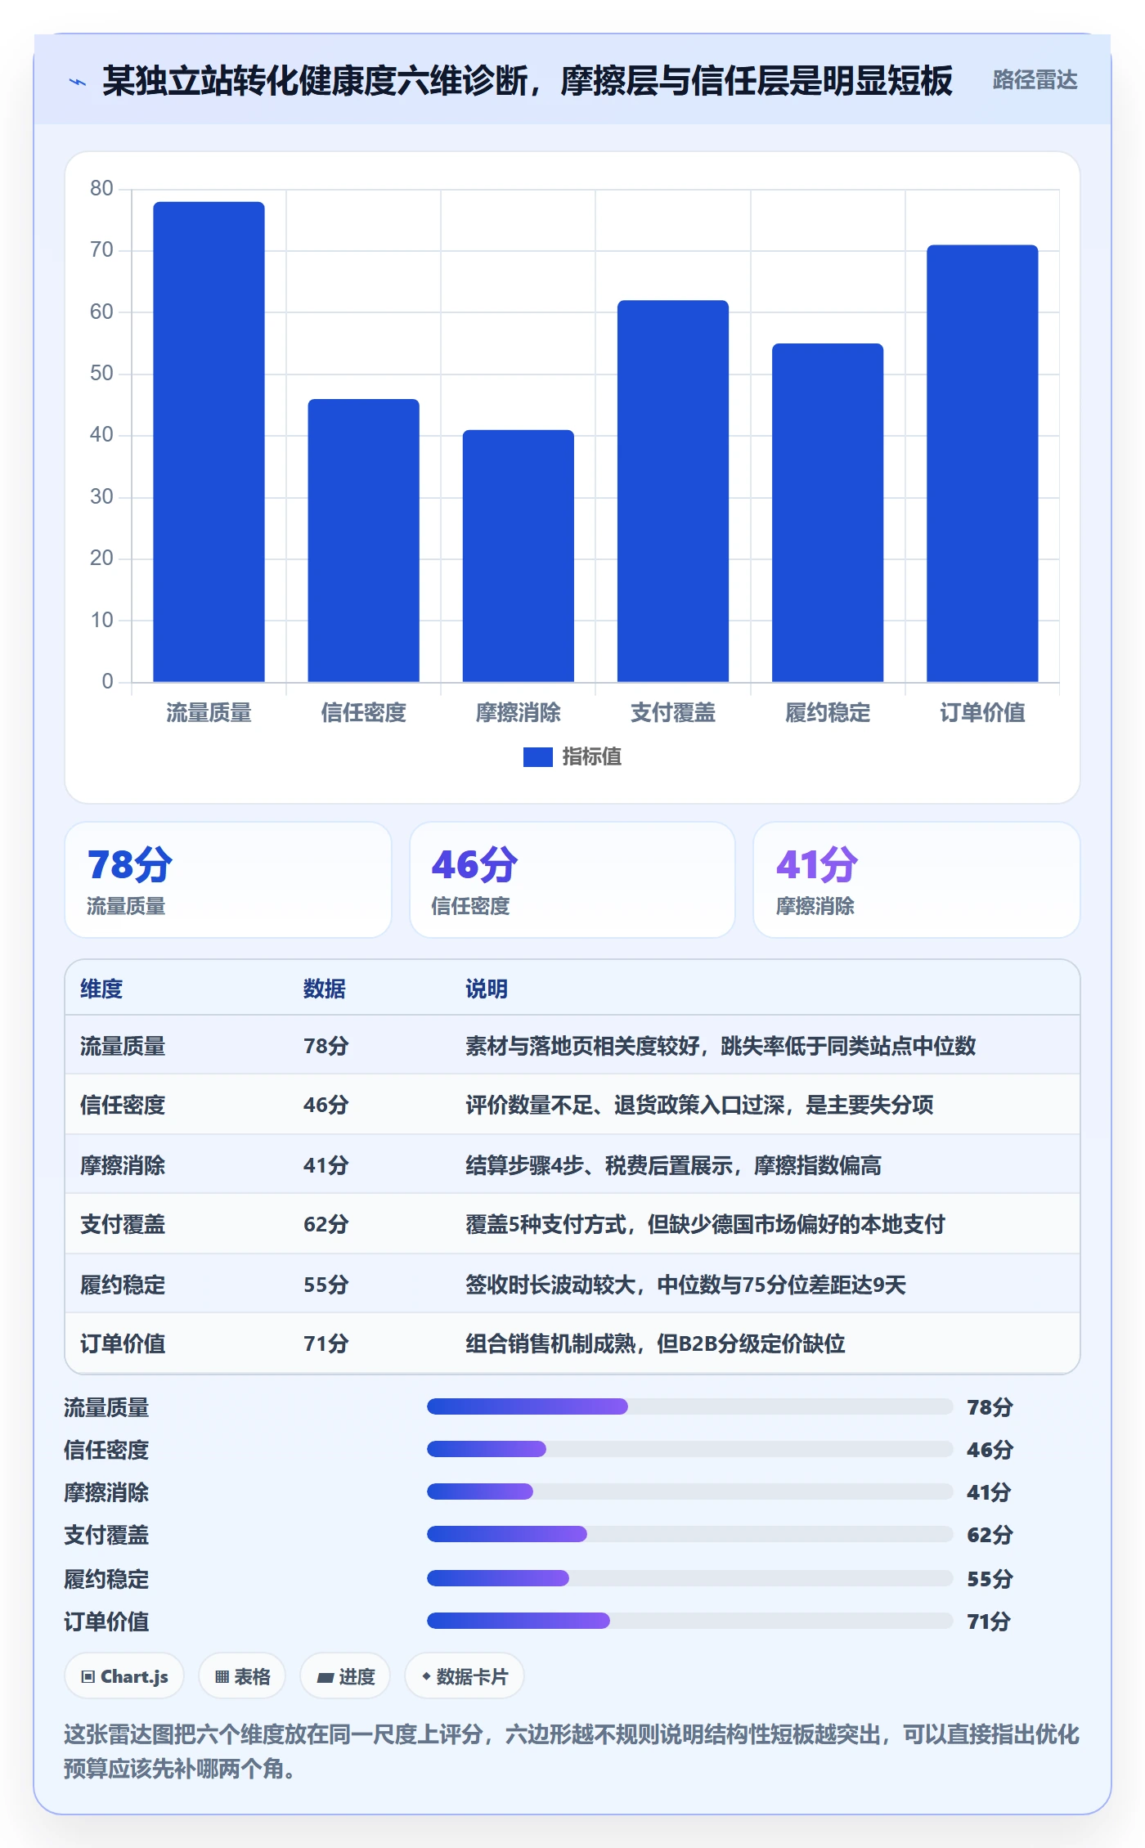The width and height of the screenshot is (1145, 1848).
Task: Select the 信任密度 bar in chart
Action: coord(363,540)
